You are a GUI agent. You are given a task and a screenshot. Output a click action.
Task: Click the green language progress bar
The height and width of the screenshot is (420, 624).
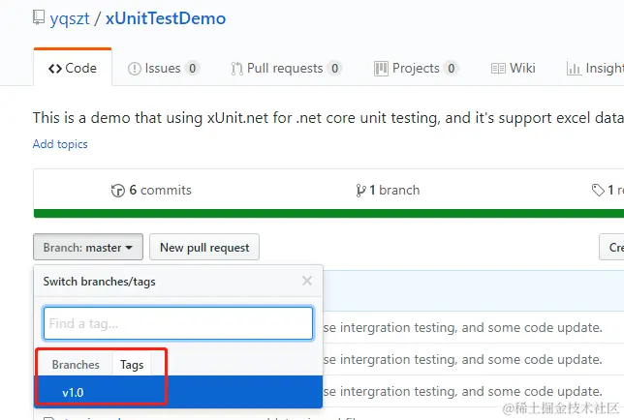coord(328,214)
